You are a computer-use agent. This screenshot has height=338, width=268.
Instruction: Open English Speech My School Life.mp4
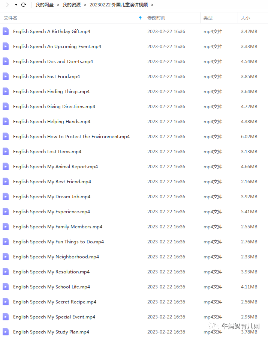(x=51, y=287)
